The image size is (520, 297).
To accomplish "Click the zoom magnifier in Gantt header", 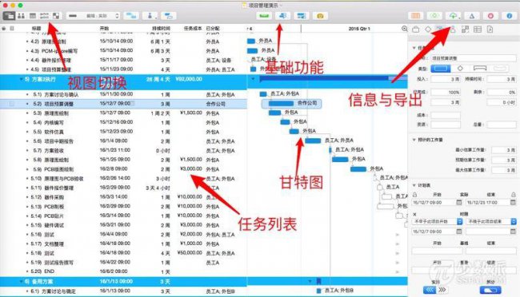I will [404, 29].
